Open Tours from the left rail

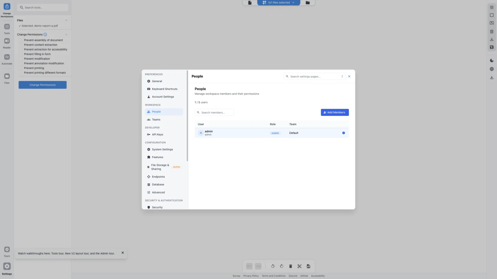pyautogui.click(x=7, y=250)
